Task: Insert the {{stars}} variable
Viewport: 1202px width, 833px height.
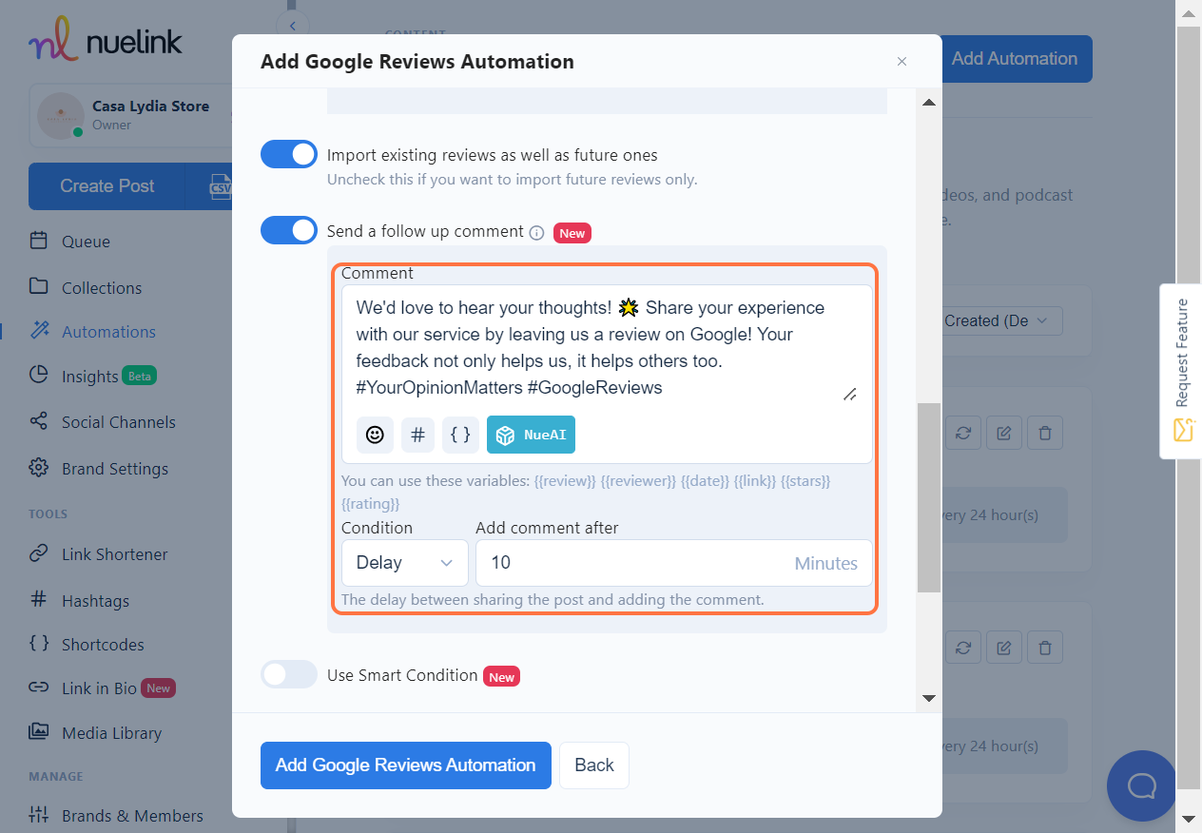Action: coord(805,481)
